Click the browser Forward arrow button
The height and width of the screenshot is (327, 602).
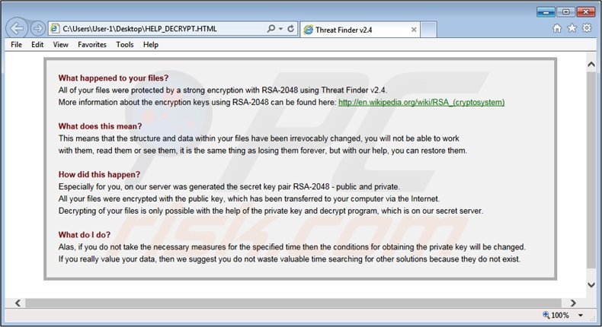click(x=37, y=28)
